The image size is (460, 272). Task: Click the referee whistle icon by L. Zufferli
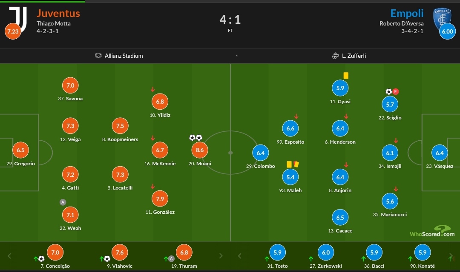click(x=335, y=56)
